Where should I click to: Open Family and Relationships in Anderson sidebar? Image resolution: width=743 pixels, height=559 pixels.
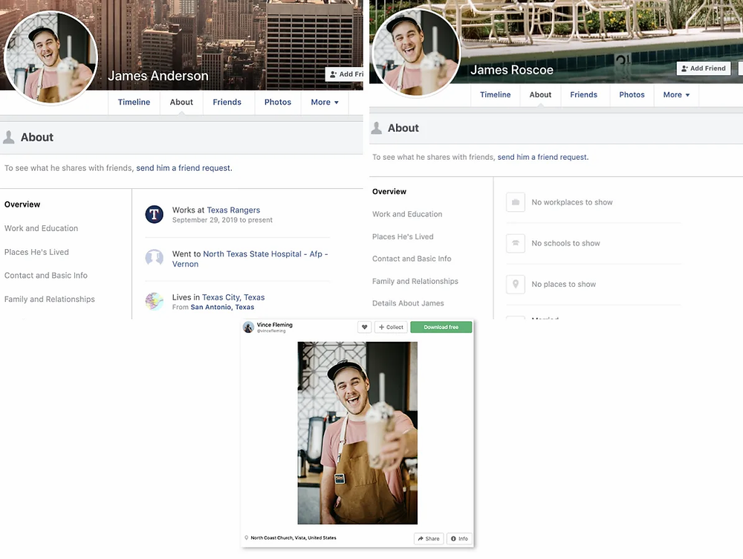tap(50, 299)
